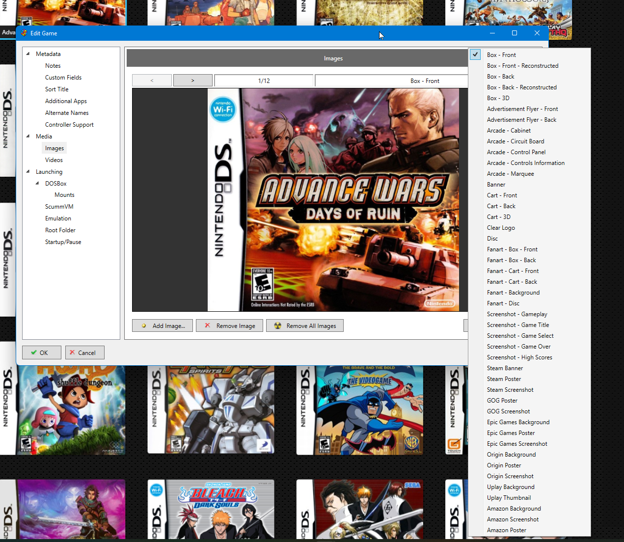
Task: Open the Box - Front image type dropdown
Action: coord(391,81)
